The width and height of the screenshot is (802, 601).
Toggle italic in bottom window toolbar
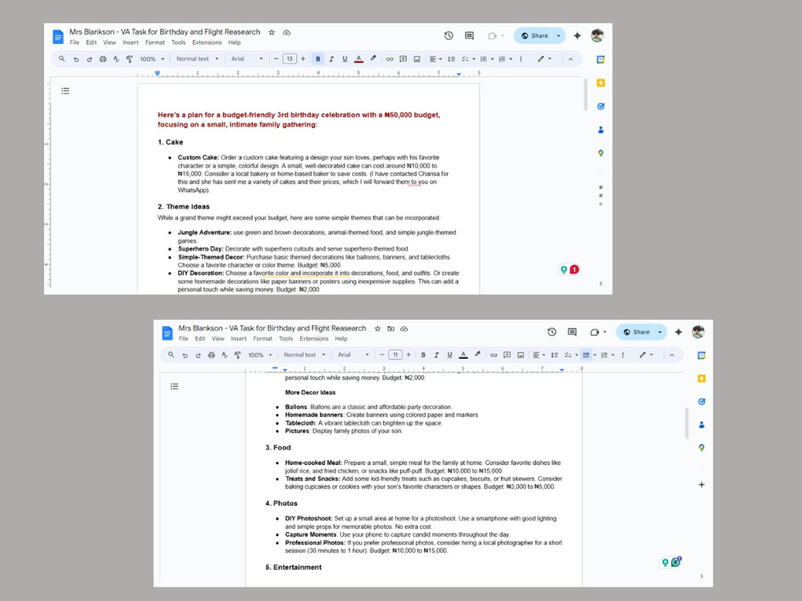pos(436,355)
